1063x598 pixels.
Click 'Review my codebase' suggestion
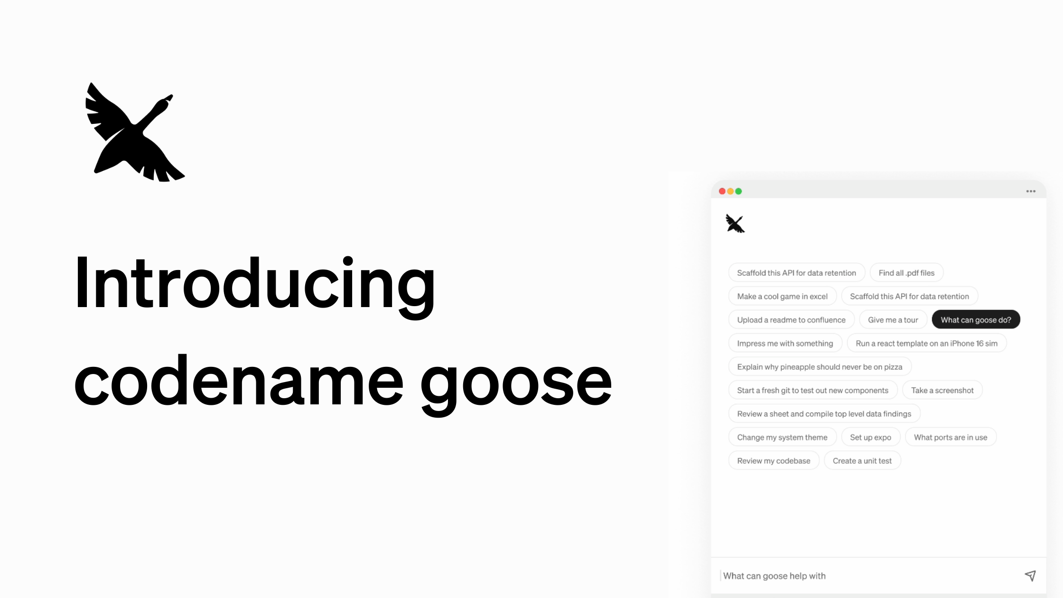[774, 460]
